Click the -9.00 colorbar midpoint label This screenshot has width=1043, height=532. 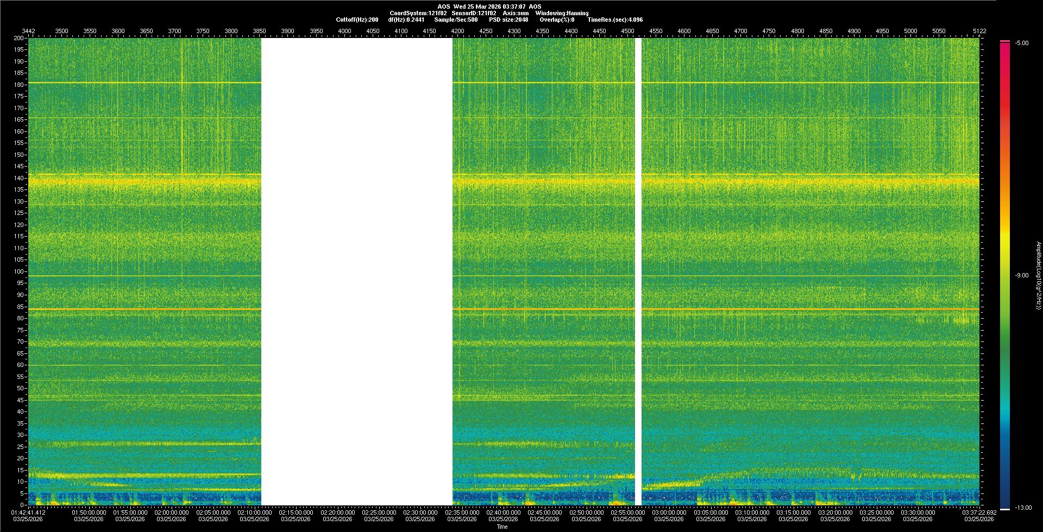tap(1021, 275)
